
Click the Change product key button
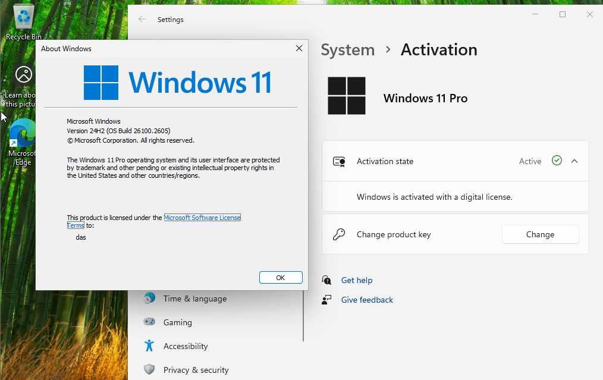coord(540,234)
